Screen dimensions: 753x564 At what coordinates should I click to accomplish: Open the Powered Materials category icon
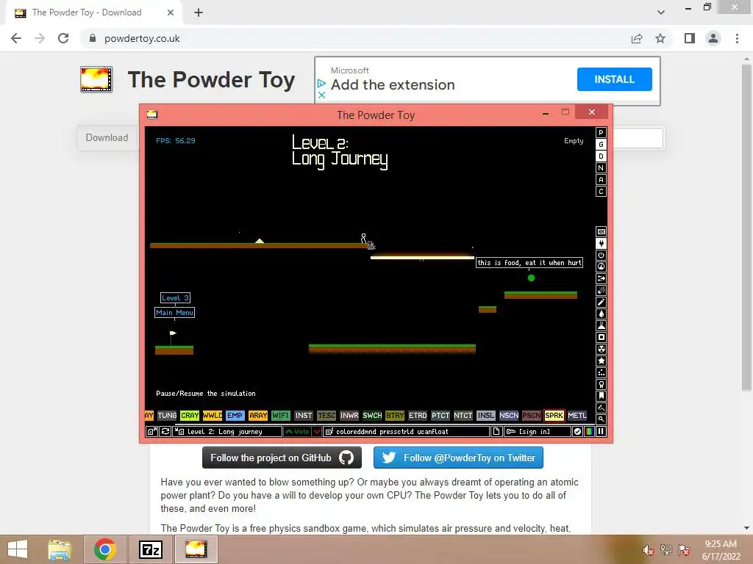(x=601, y=255)
